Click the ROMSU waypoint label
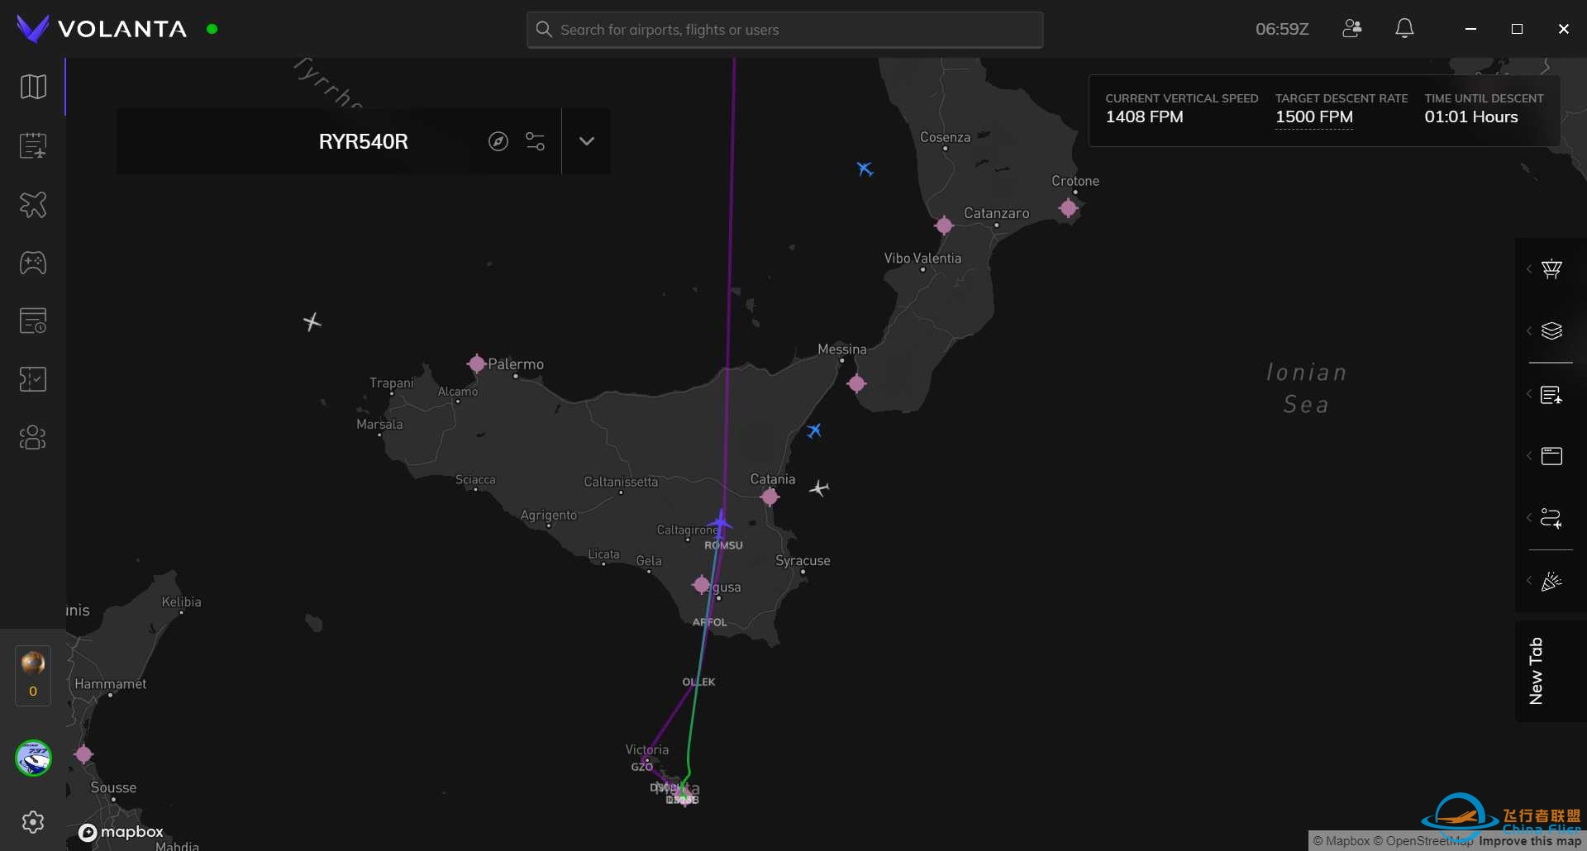The width and height of the screenshot is (1587, 851). pyautogui.click(x=723, y=545)
